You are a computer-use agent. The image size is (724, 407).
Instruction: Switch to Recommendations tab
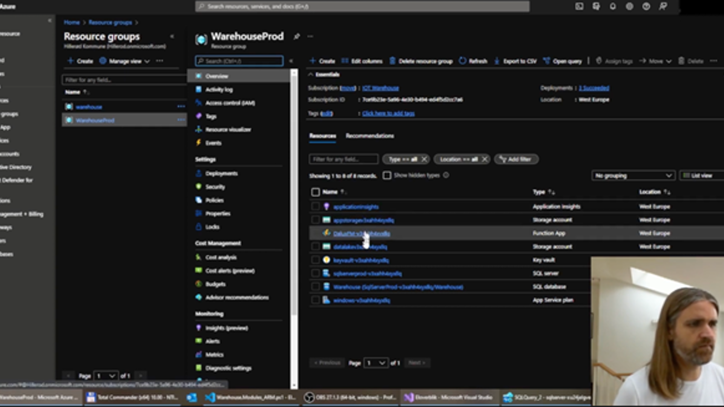[x=370, y=136]
